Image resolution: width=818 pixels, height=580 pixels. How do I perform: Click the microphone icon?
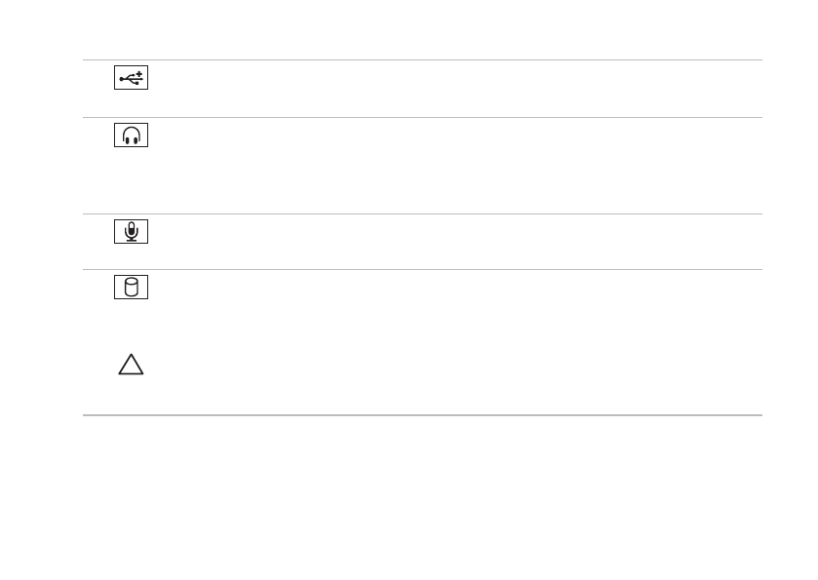click(131, 232)
